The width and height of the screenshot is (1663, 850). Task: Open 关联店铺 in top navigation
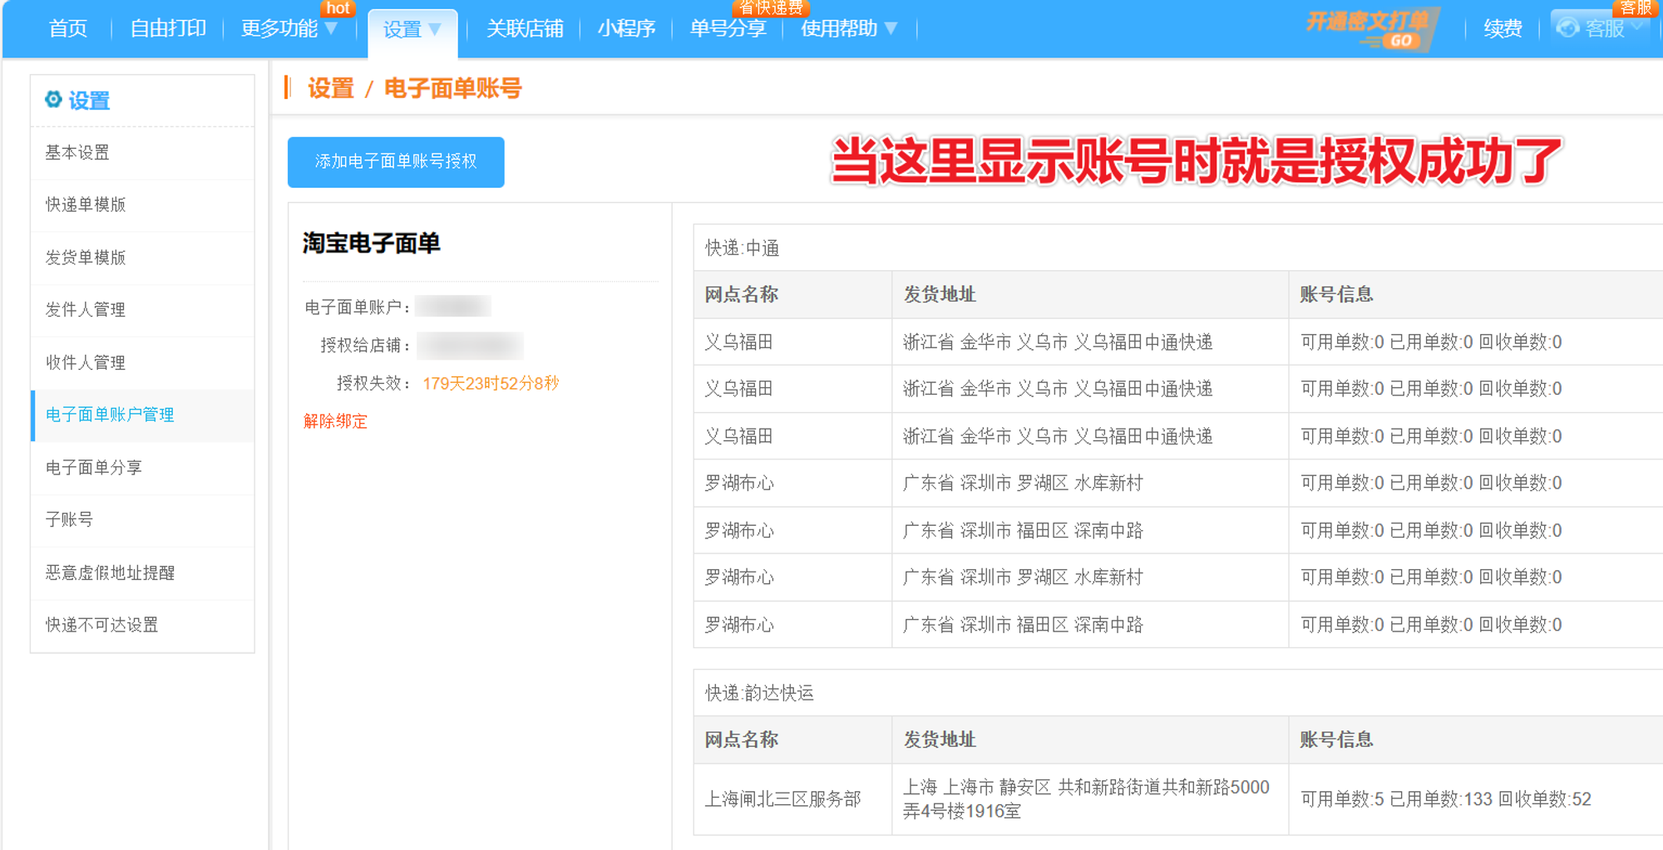click(525, 28)
